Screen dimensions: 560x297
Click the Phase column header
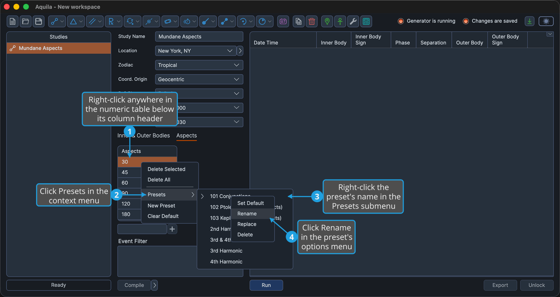point(403,40)
